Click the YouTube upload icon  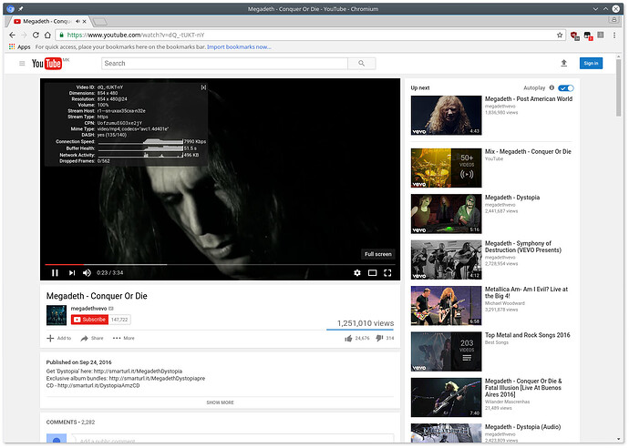pos(563,63)
